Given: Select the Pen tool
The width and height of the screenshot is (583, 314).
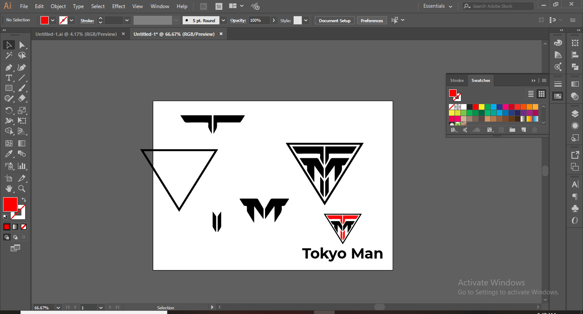Looking at the screenshot, I should (x=9, y=67).
